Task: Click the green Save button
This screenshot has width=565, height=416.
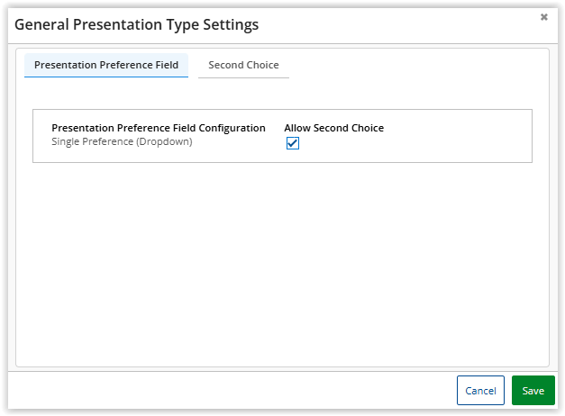Action: click(x=533, y=391)
